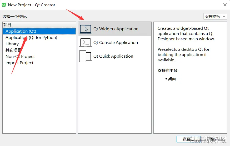Select Application (Qt) category
The width and height of the screenshot is (230, 146).
pyautogui.click(x=39, y=31)
